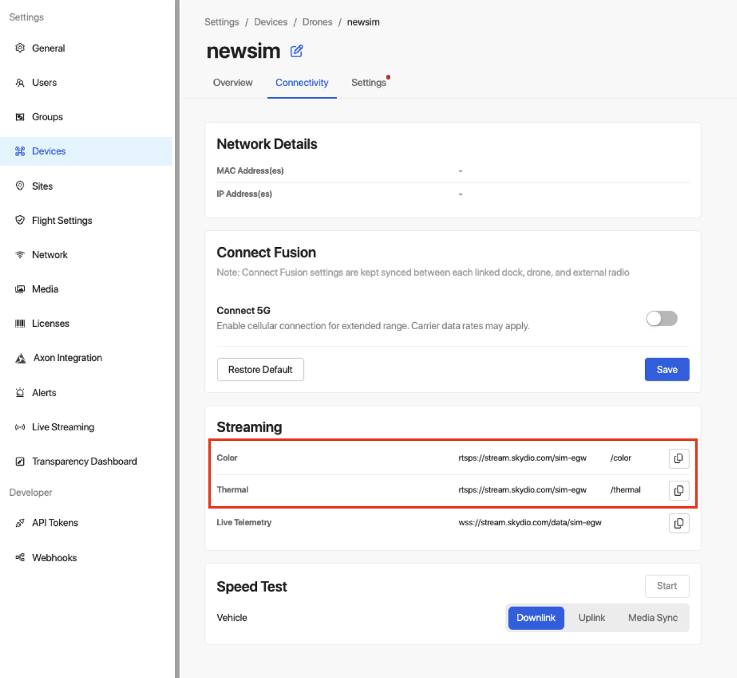This screenshot has height=678, width=737.
Task: Click the Restore Default button
Action: coord(261,370)
